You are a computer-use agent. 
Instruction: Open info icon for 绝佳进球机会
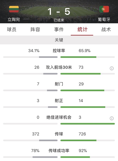(x=112, y=118)
